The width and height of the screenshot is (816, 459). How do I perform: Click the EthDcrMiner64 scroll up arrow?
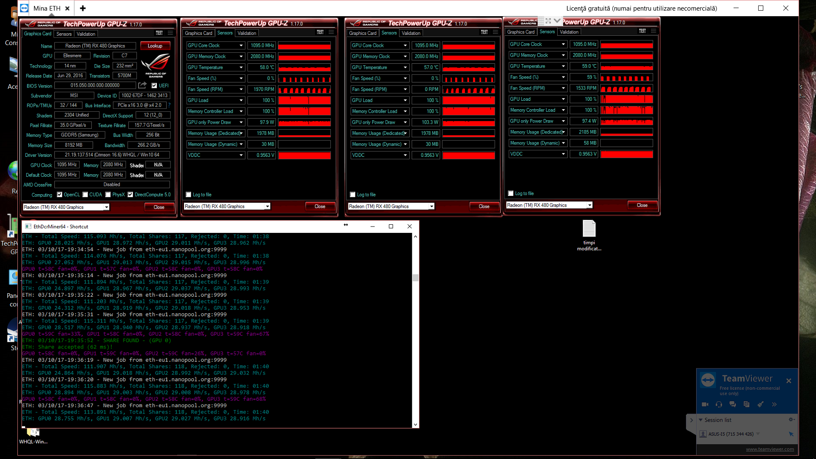[x=416, y=236]
